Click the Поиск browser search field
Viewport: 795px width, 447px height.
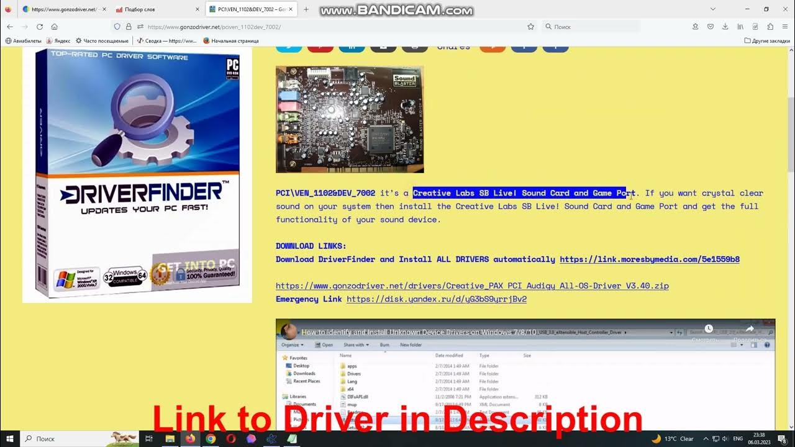tap(590, 27)
